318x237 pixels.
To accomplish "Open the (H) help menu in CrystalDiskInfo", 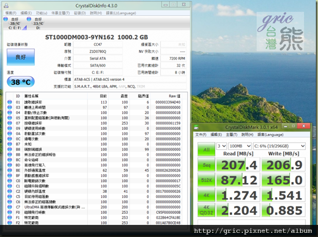I will (x=96, y=13).
